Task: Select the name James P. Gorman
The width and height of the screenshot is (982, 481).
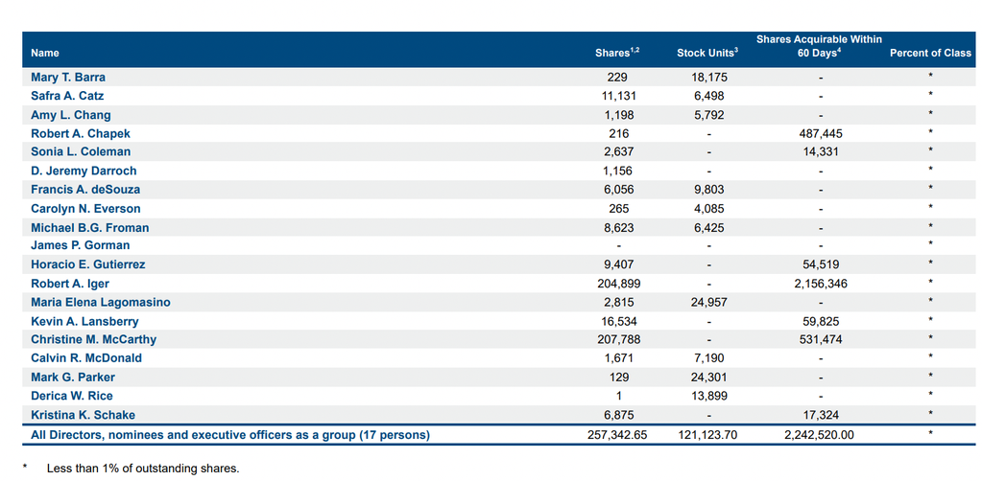Action: pyautogui.click(x=81, y=246)
